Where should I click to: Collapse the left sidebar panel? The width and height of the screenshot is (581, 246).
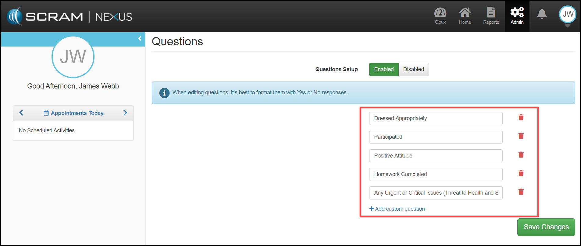point(140,39)
